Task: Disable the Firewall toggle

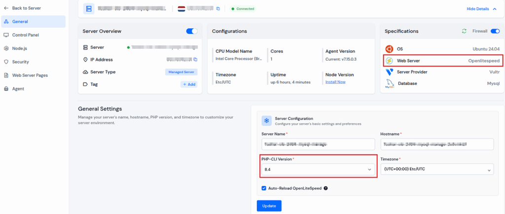Action: (x=495, y=31)
